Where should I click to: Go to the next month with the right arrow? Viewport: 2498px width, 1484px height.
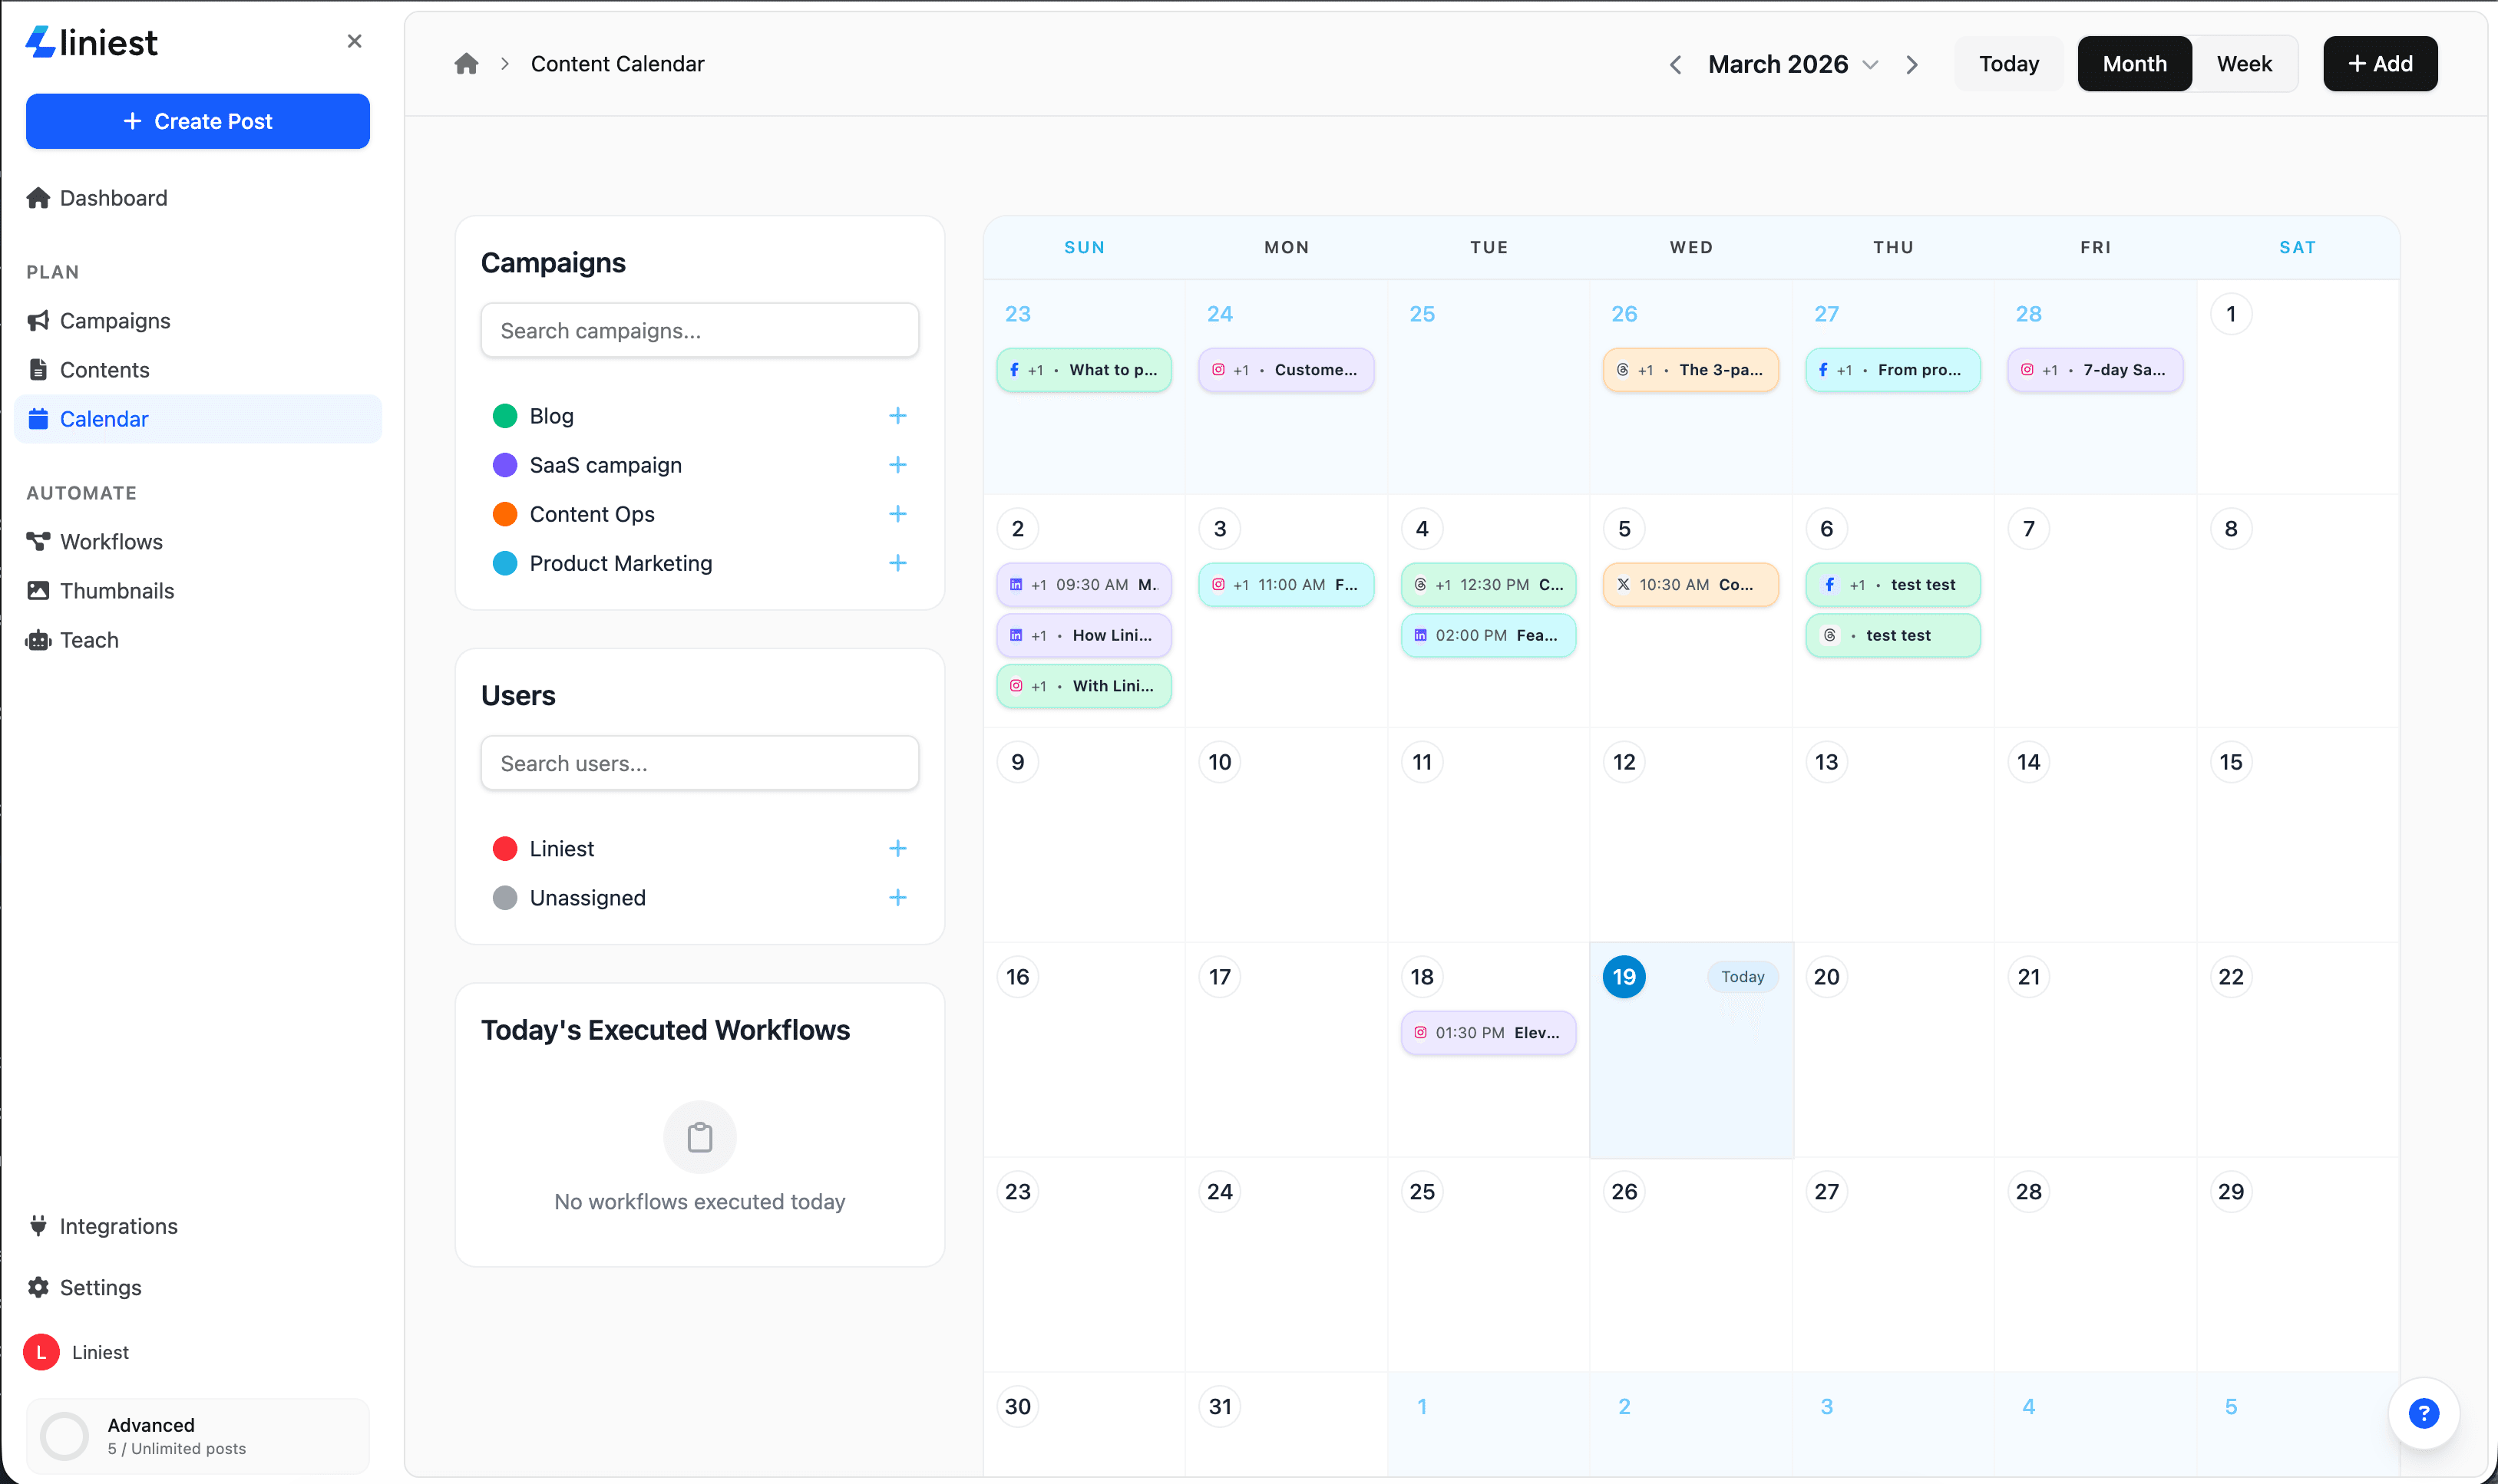(x=1911, y=63)
